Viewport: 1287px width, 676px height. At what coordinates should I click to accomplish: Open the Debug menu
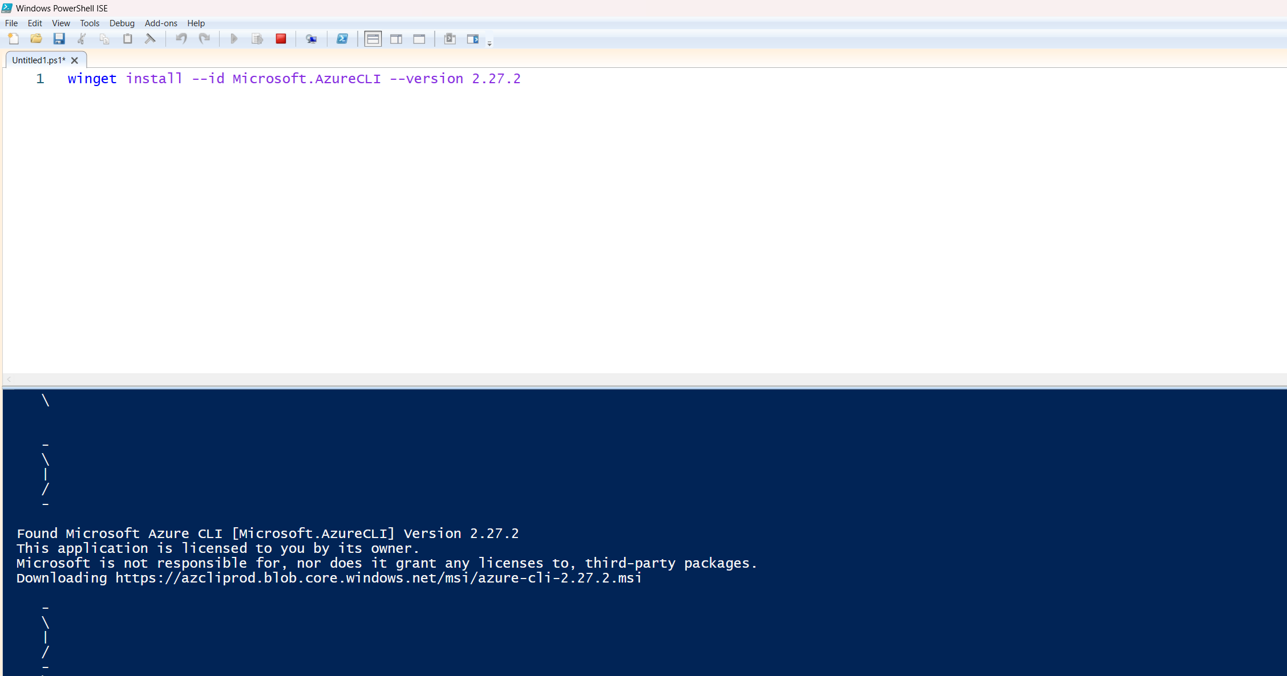[122, 23]
